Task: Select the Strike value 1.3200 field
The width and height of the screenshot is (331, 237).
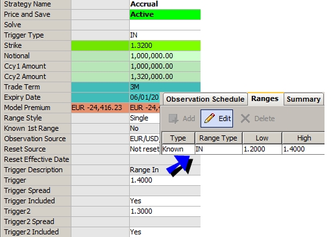Action: tap(165, 45)
